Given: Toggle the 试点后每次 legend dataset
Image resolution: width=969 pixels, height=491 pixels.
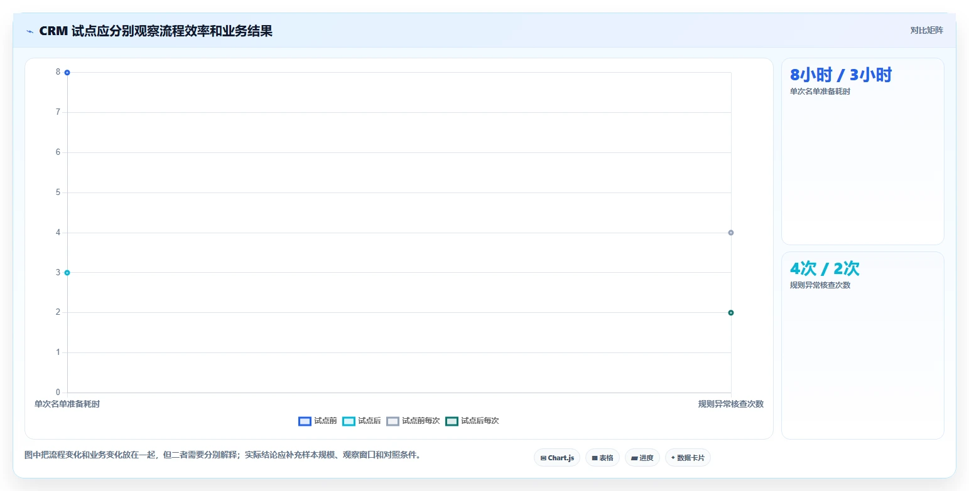Looking at the screenshot, I should [x=472, y=421].
